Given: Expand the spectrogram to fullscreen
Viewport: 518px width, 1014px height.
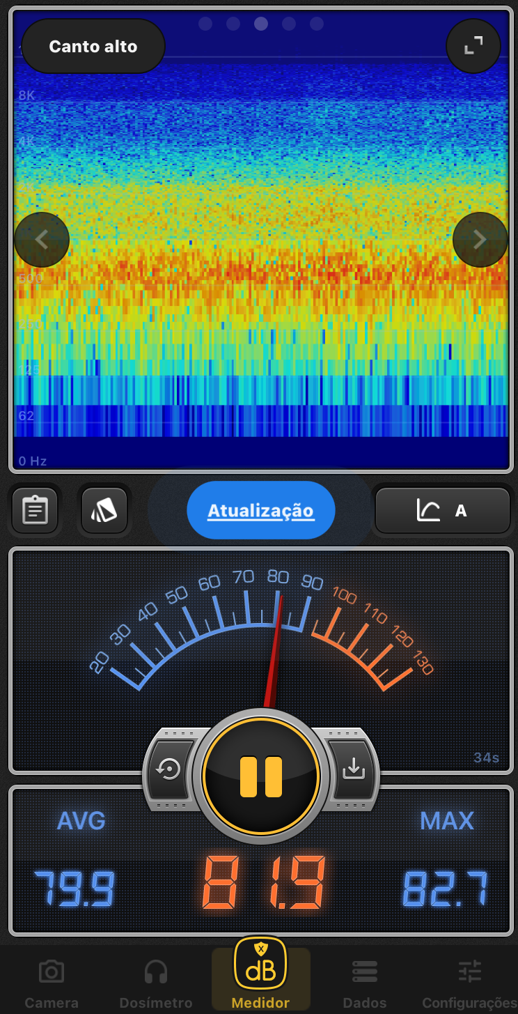Looking at the screenshot, I should pyautogui.click(x=473, y=46).
